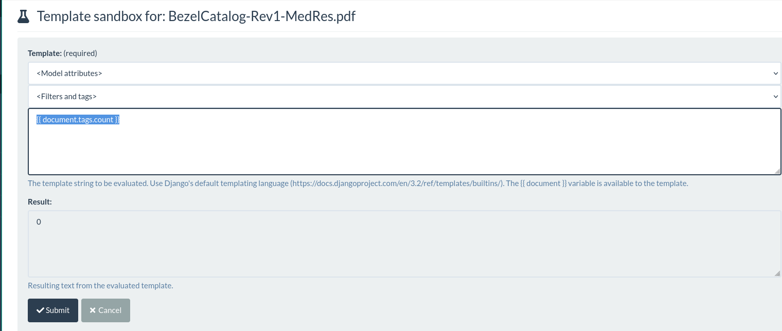Image resolution: width=782 pixels, height=331 pixels.
Task: Click the result value 0
Action: click(39, 222)
